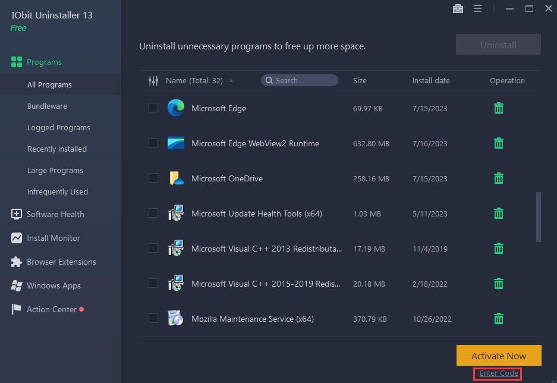Image resolution: width=557 pixels, height=383 pixels.
Task: Open the Software Health section
Action: click(x=55, y=214)
